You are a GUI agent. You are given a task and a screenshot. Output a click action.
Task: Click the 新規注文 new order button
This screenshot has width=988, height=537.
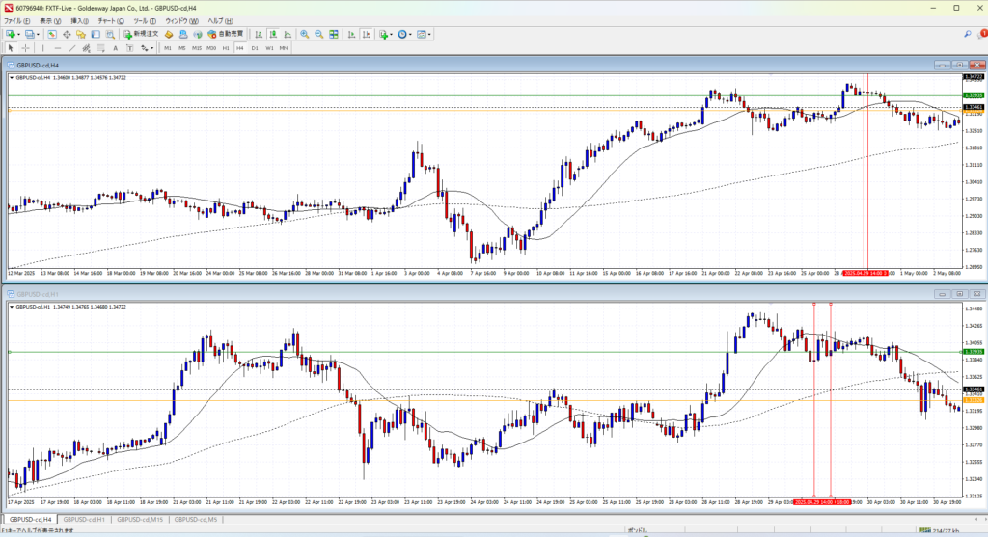pos(145,34)
